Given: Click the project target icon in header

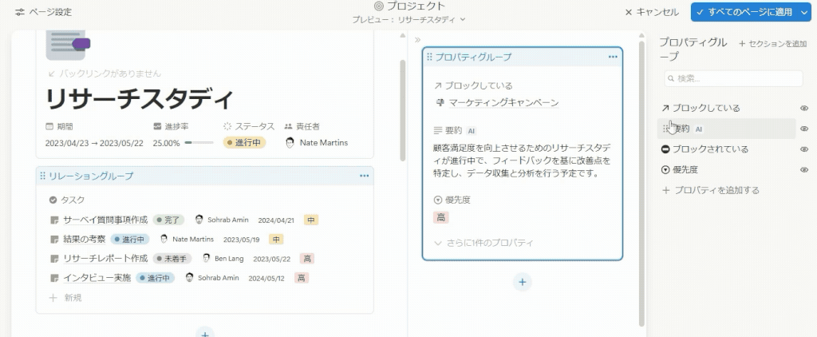Looking at the screenshot, I should click(379, 6).
